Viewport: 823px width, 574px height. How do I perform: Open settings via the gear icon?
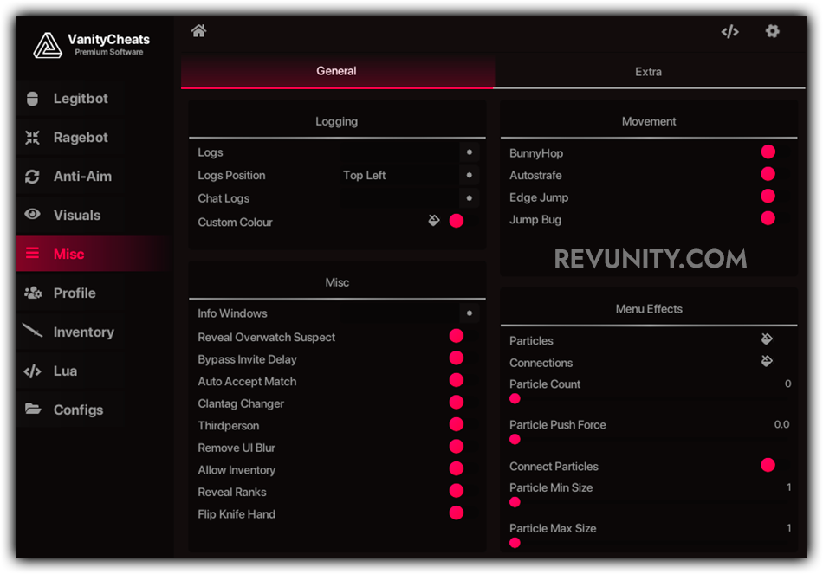click(772, 31)
